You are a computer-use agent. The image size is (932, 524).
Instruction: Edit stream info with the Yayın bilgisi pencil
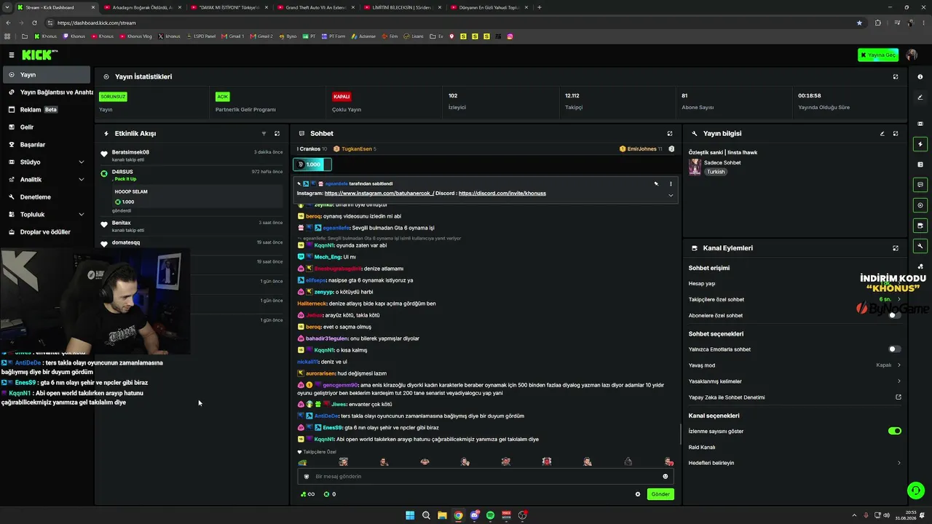pos(882,134)
